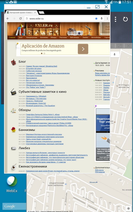Tap the large refresh icon in background app

(x=125, y=19)
